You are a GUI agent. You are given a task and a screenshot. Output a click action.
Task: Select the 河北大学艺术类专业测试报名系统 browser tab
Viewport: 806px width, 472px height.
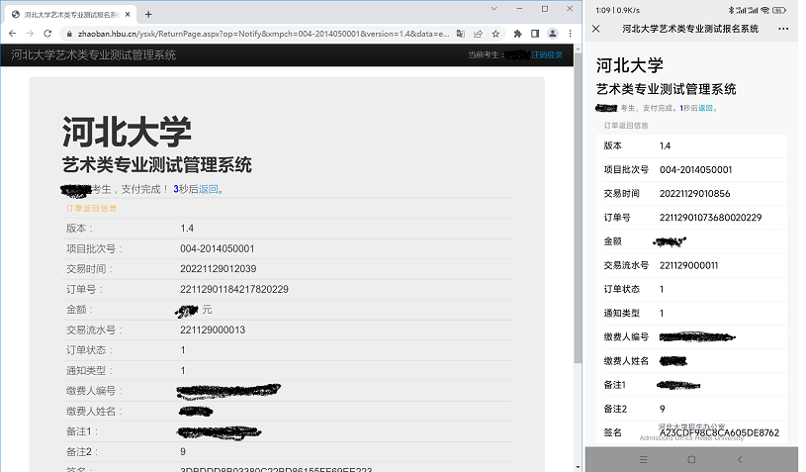coord(71,15)
